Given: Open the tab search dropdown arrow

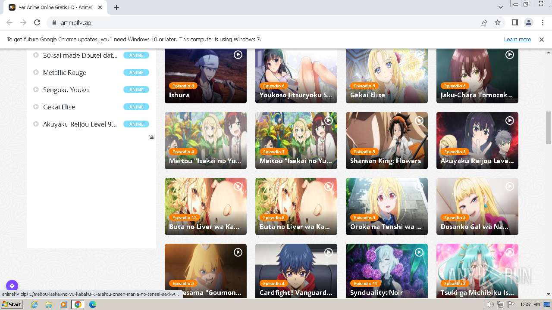Looking at the screenshot, I should 500,7.
